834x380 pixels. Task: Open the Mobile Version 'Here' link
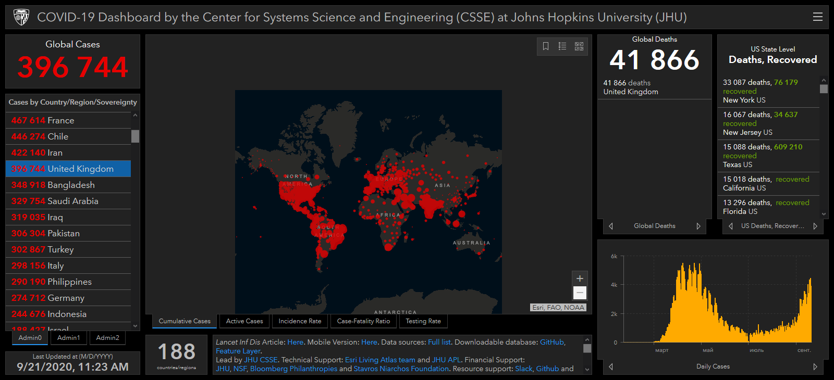pos(369,342)
